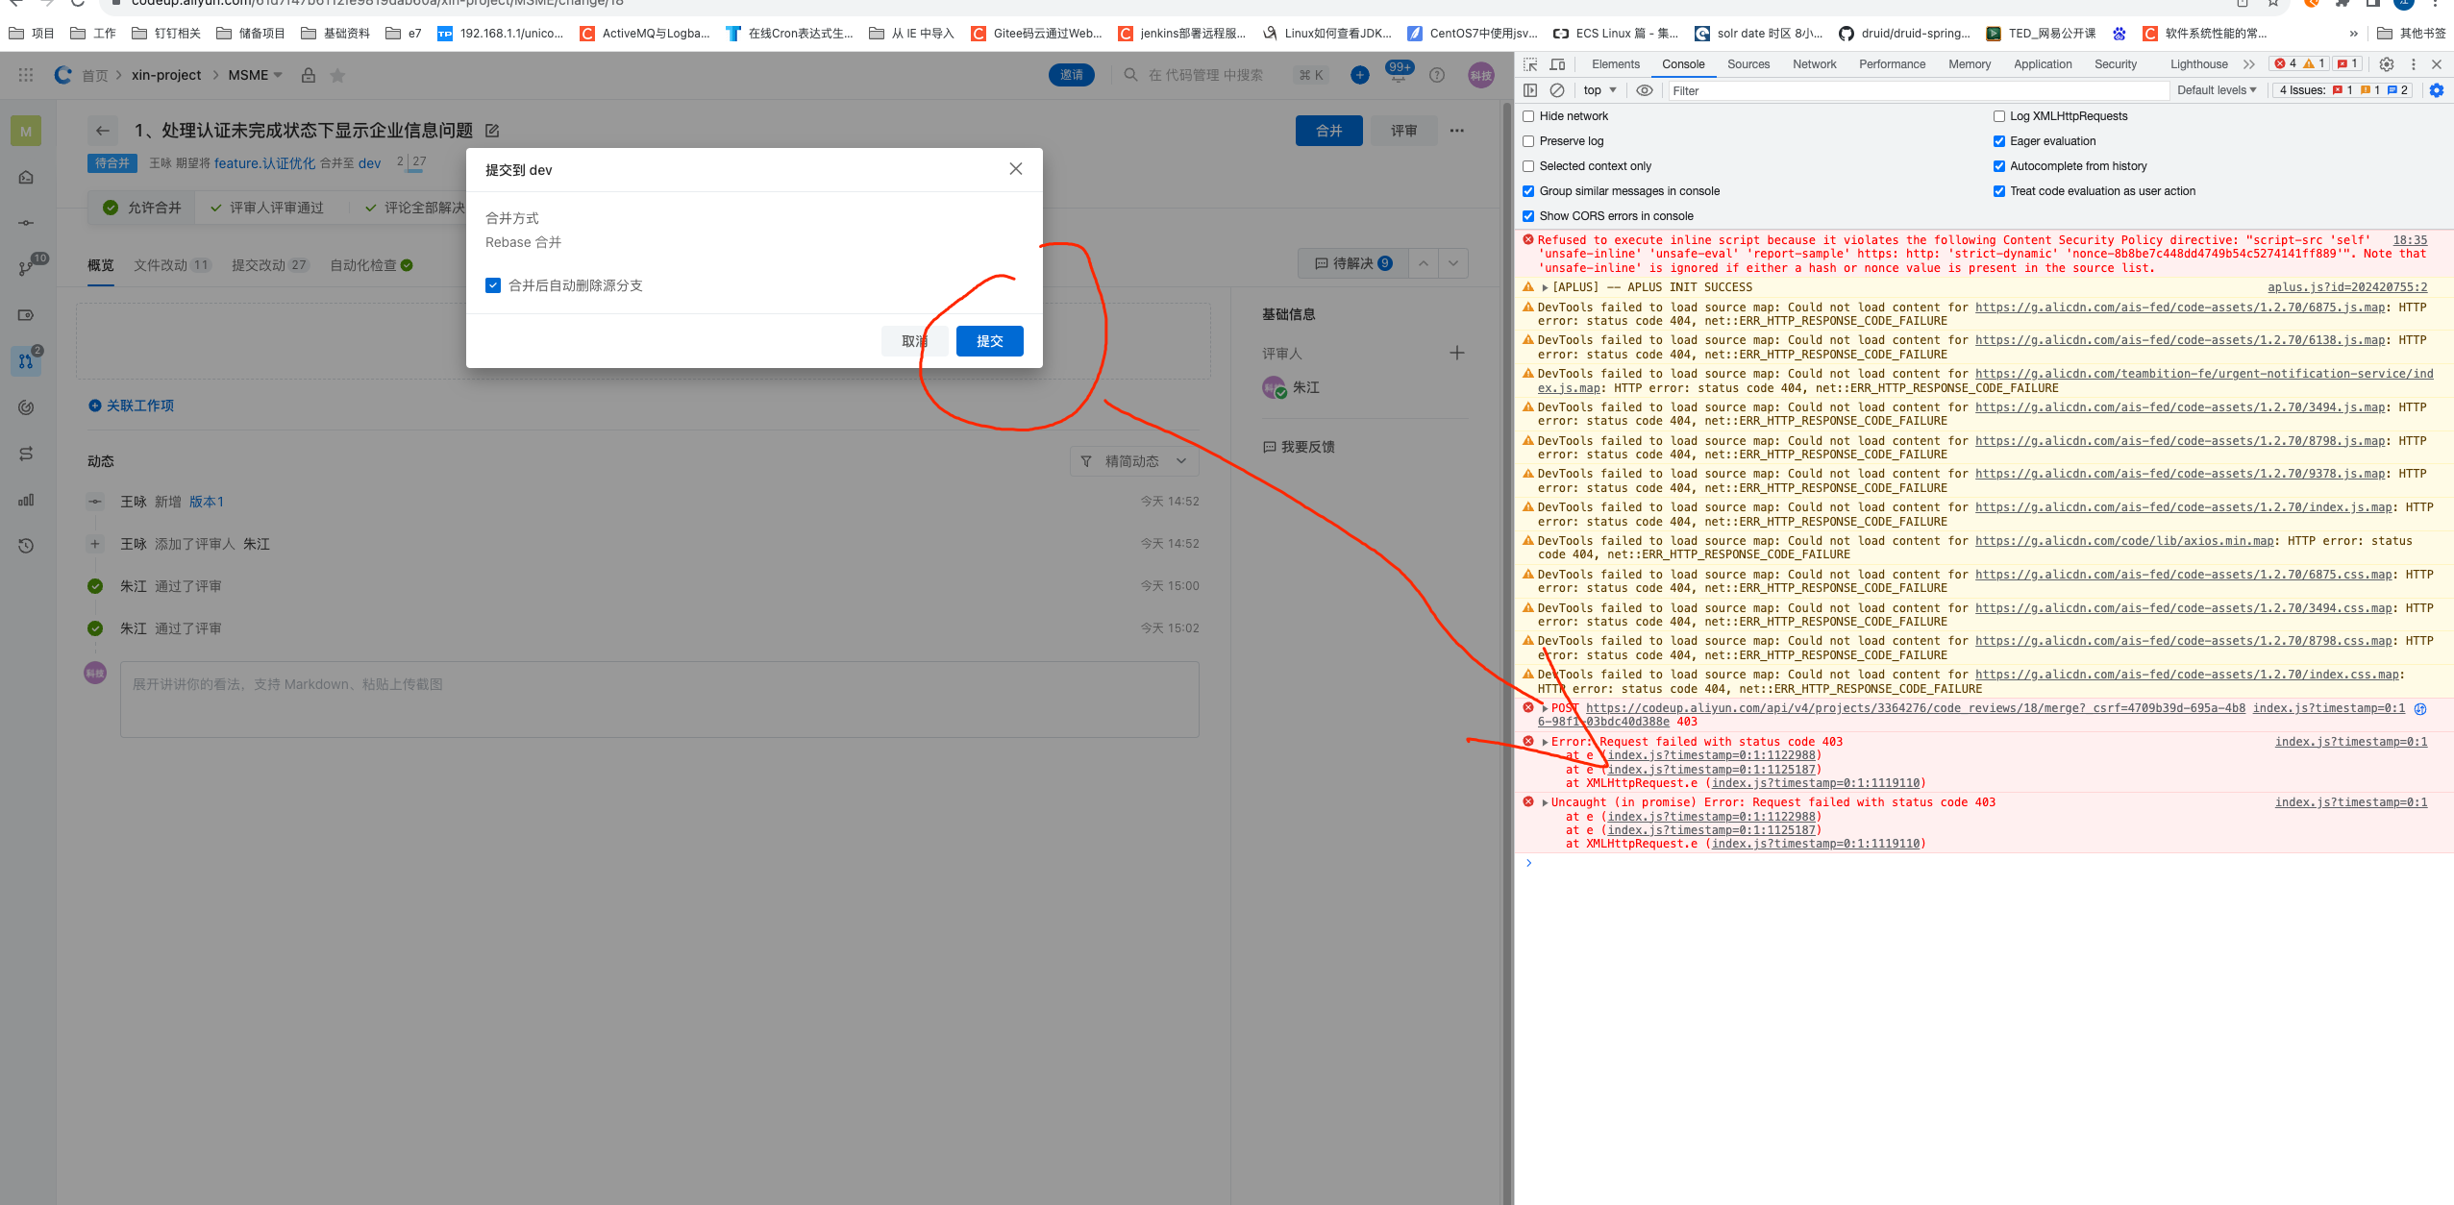Open the top context dropdown

coord(1600,90)
